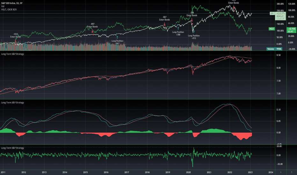Click the Long Position +867 trade label
Image resolution: width=297 pixels, height=175 pixels.
tap(117, 42)
